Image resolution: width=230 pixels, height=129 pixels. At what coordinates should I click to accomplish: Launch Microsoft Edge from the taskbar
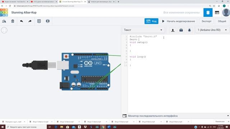coord(56,127)
